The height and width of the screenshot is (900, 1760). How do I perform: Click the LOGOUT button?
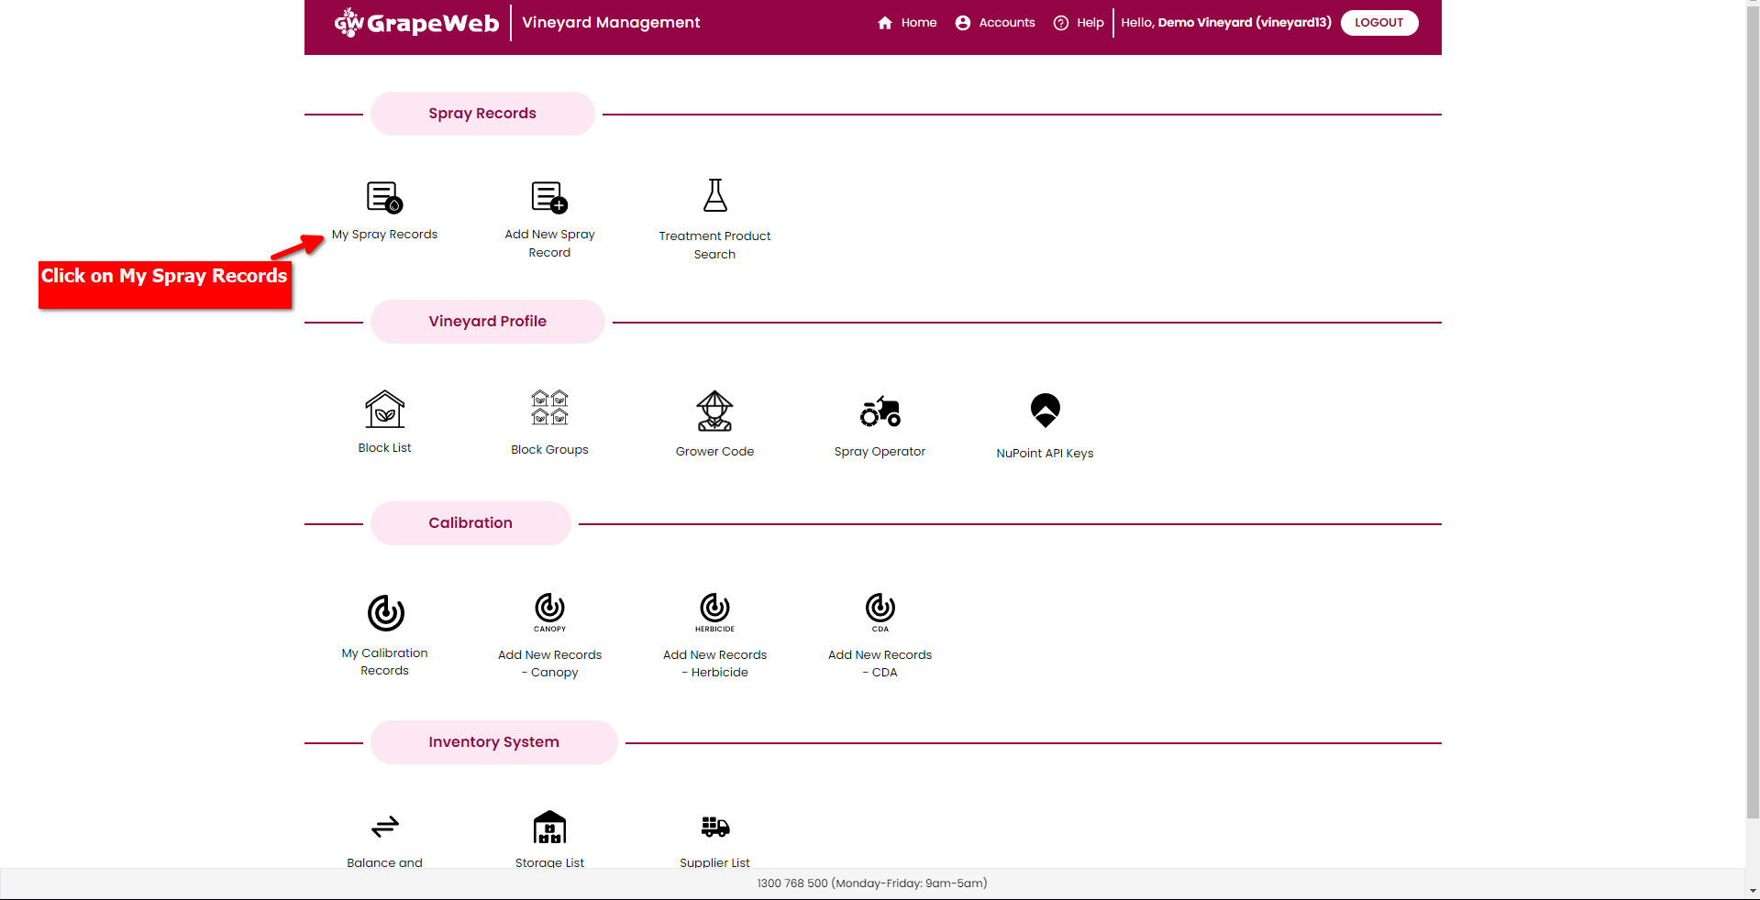1378,22
